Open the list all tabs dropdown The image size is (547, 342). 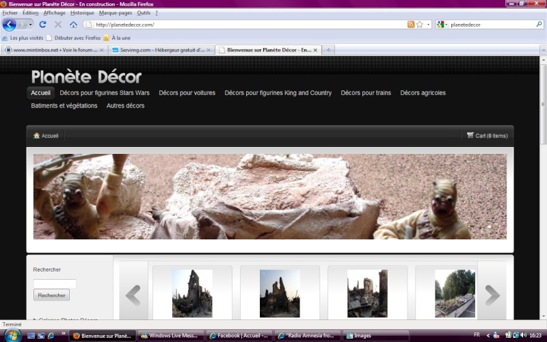point(543,50)
